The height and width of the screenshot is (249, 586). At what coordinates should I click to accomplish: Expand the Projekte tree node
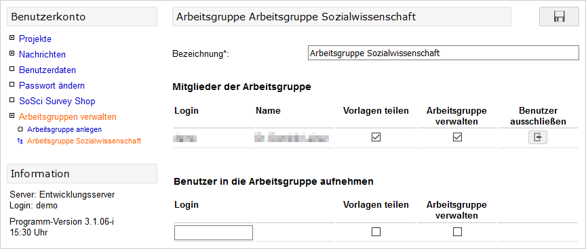12,38
